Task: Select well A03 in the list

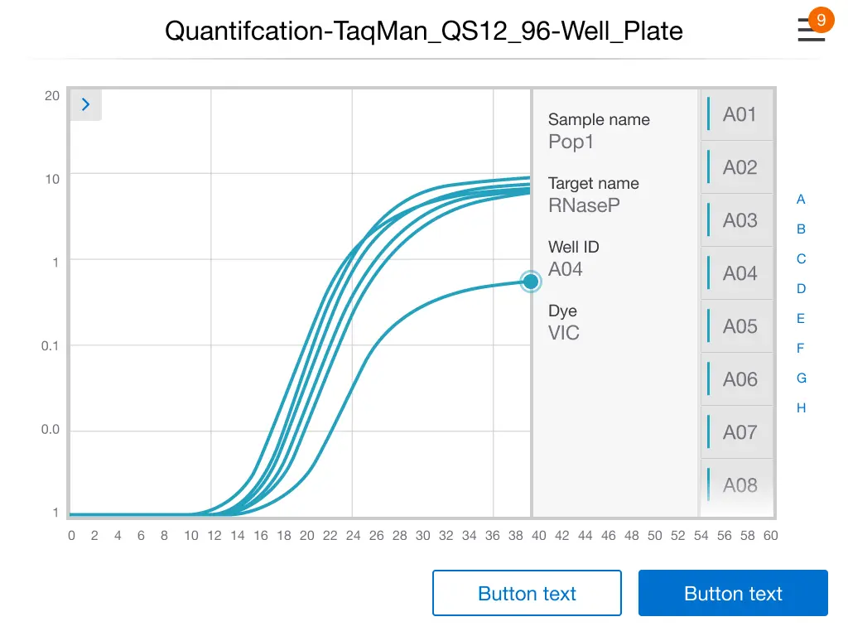Action: point(739,220)
